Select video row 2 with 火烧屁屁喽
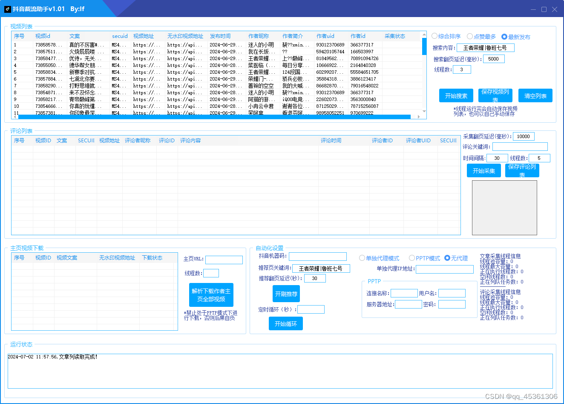Image resolution: width=564 pixels, height=404 pixels. 216,52
